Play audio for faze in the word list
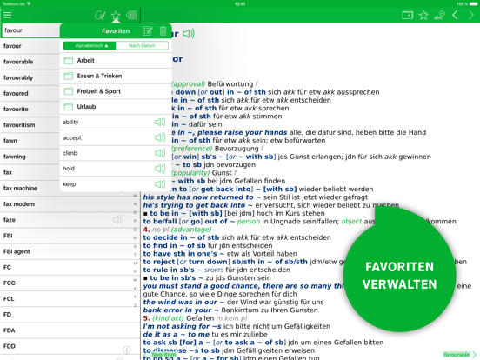 [118, 219]
